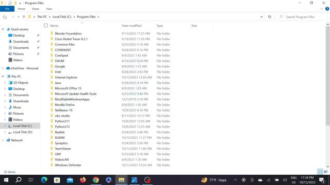Image resolution: width=330 pixels, height=185 pixels.
Task: Open the View ribbon tab
Action: click(x=49, y=9)
